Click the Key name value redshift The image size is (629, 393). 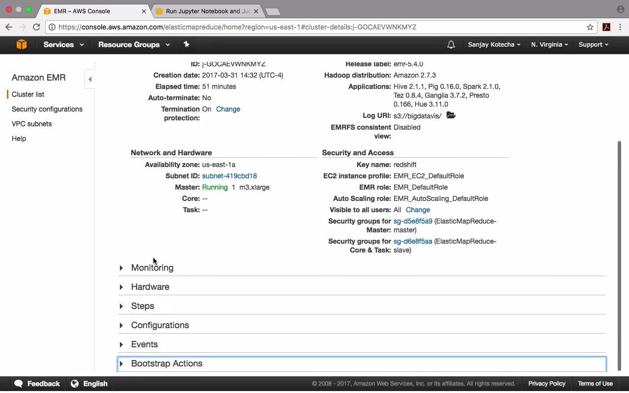point(405,165)
